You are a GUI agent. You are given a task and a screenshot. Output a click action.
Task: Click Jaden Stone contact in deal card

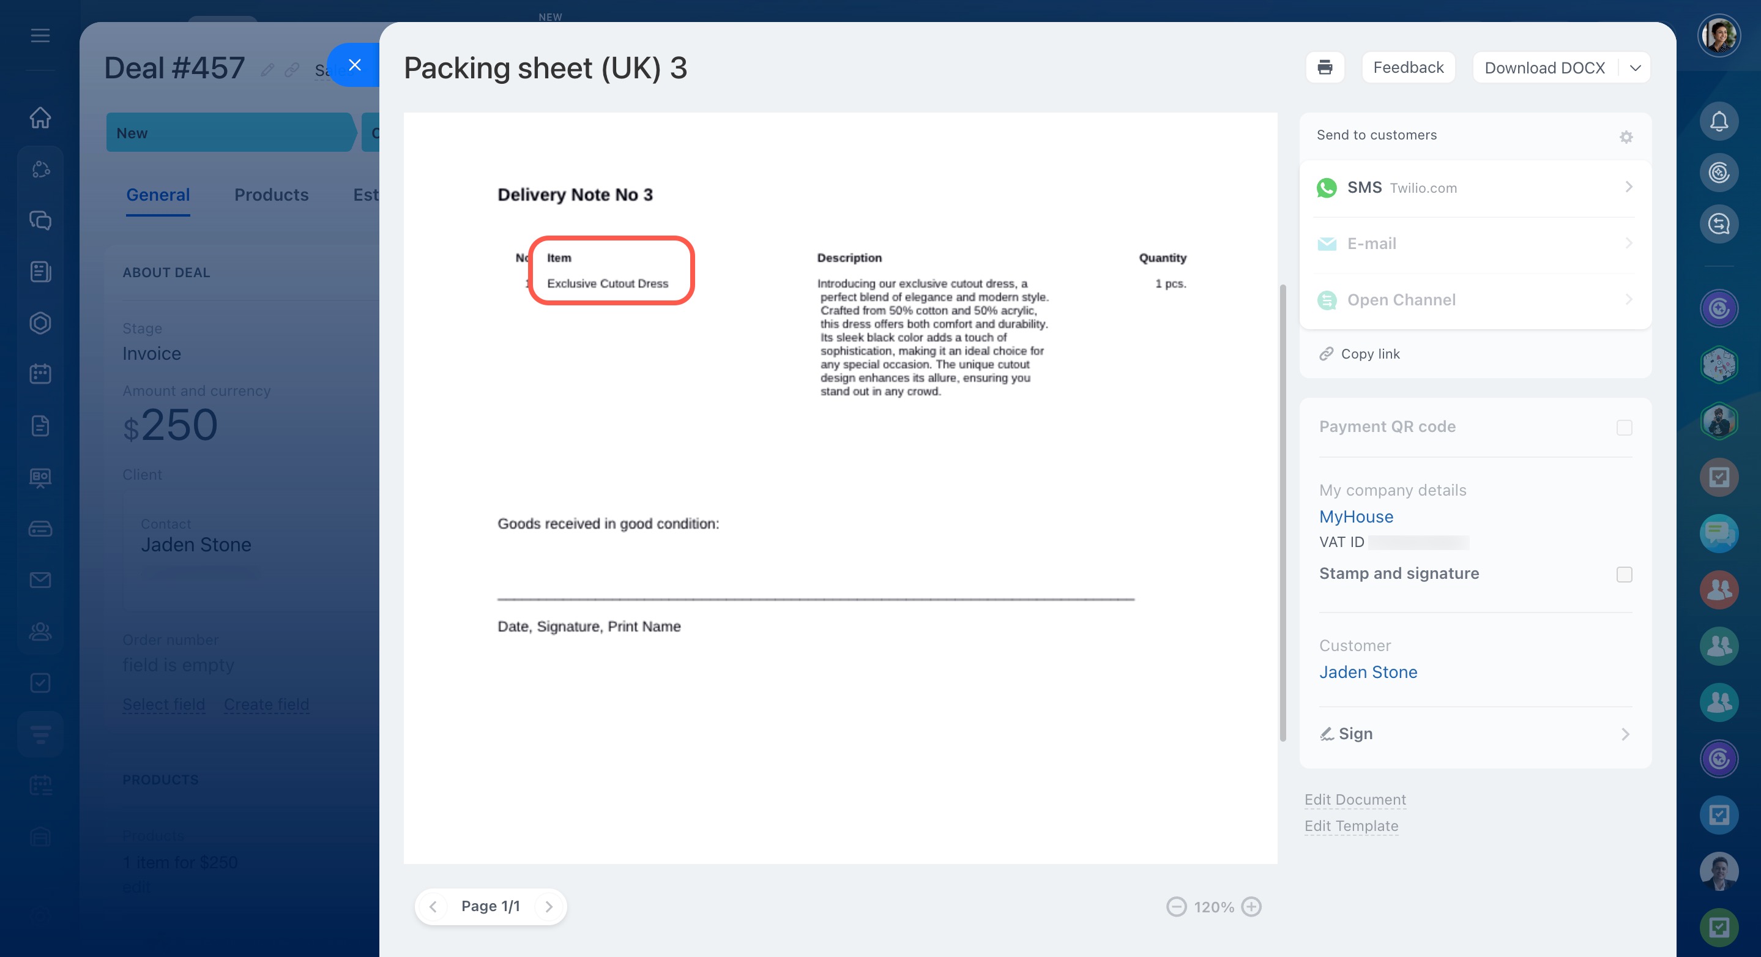pyautogui.click(x=196, y=545)
